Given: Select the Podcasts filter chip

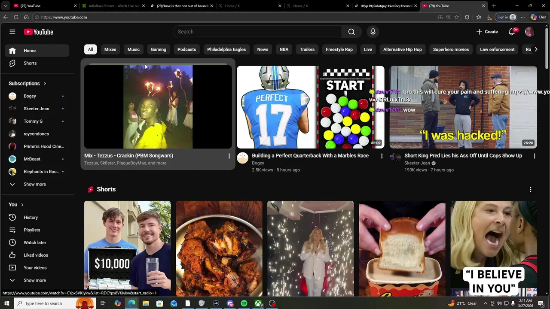Looking at the screenshot, I should [x=186, y=49].
